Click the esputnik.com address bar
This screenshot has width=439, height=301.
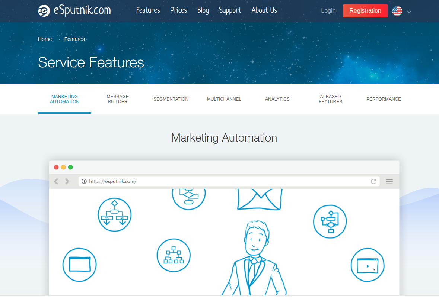click(229, 181)
